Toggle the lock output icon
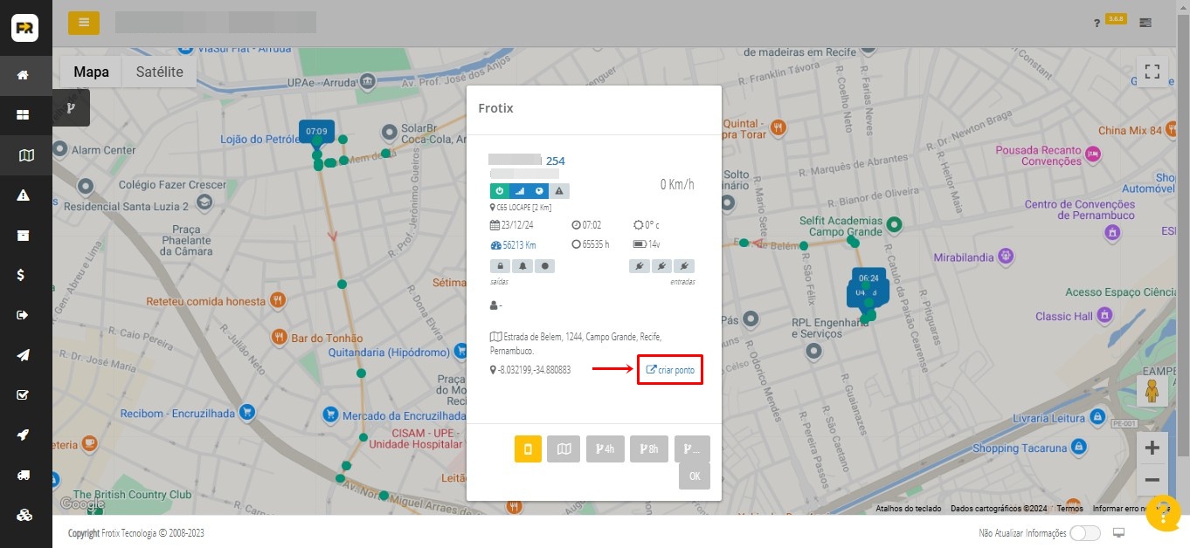1190x548 pixels. [x=501, y=265]
